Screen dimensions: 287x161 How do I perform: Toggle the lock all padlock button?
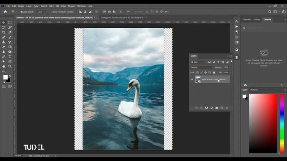click(214, 72)
